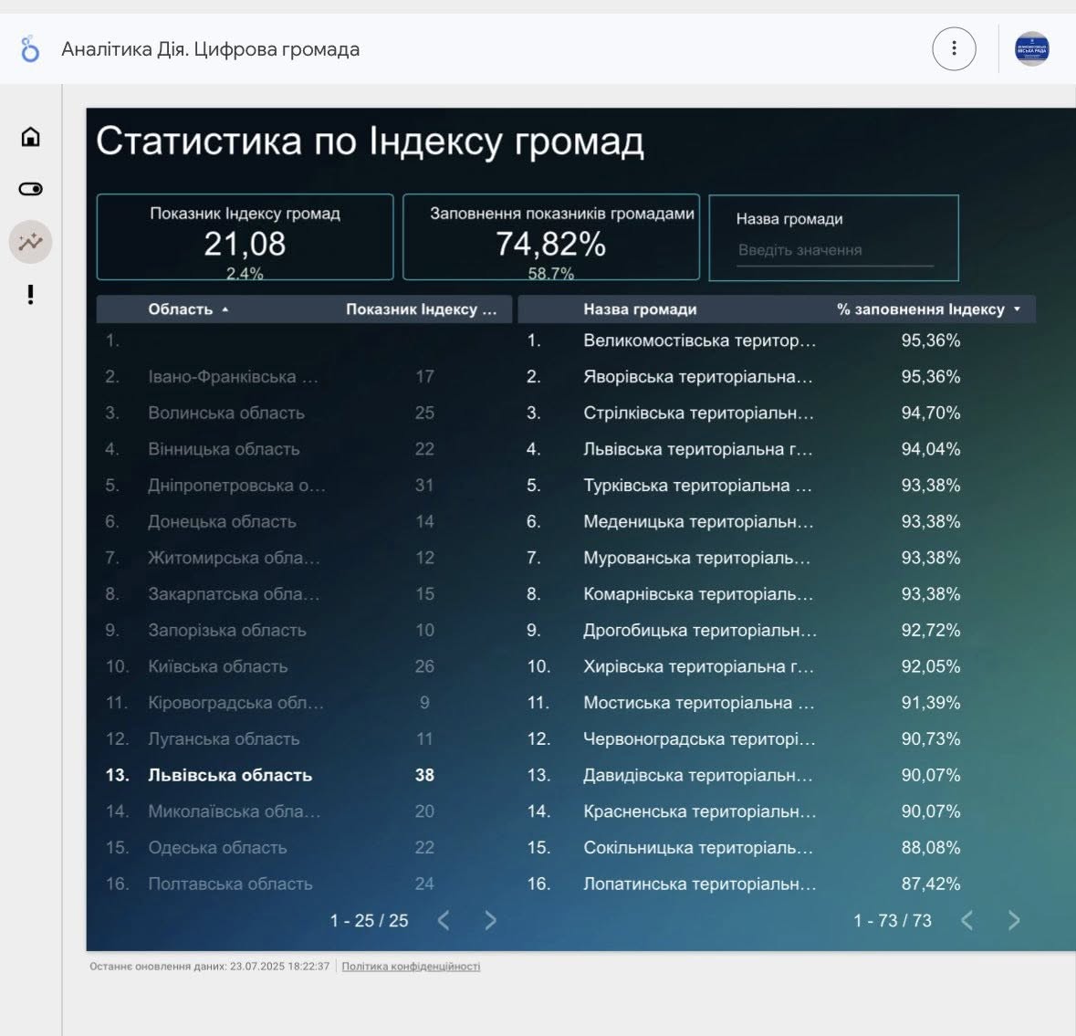
Task: Open the analytics chart sidebar page
Action: coord(30,242)
